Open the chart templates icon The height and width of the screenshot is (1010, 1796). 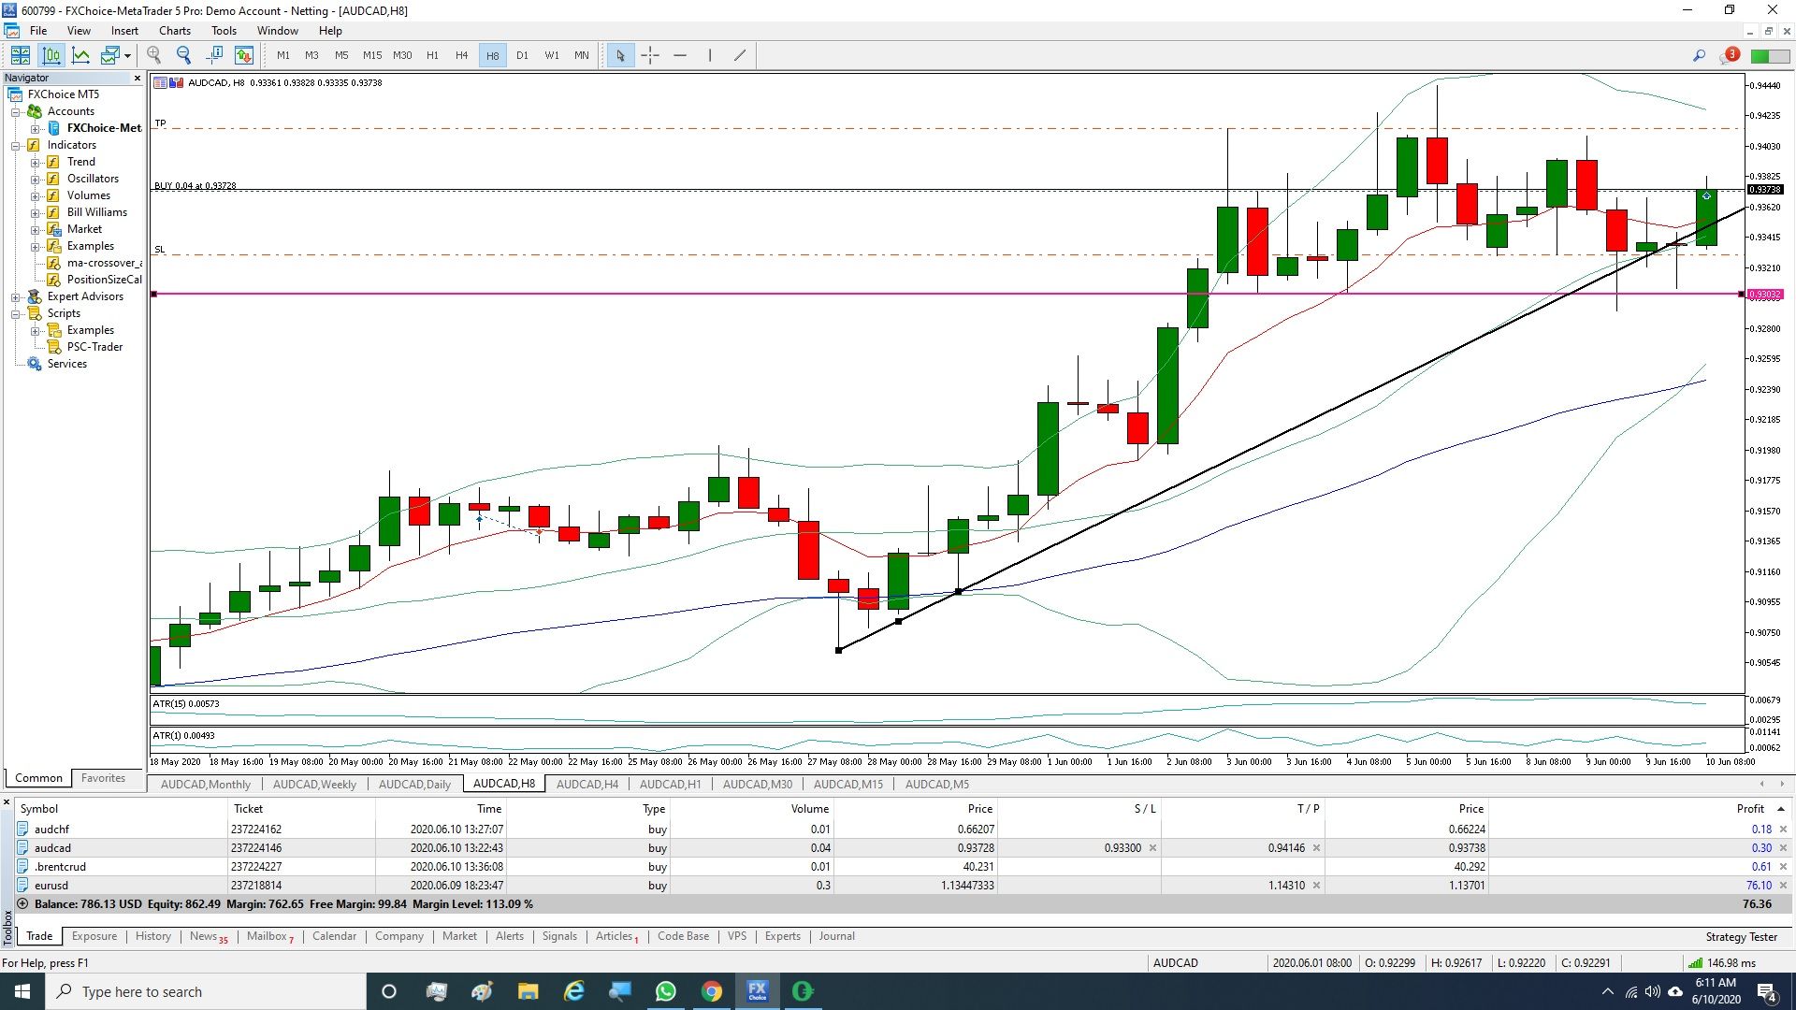109,55
